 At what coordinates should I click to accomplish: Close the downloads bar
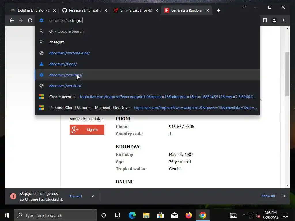[284, 196]
